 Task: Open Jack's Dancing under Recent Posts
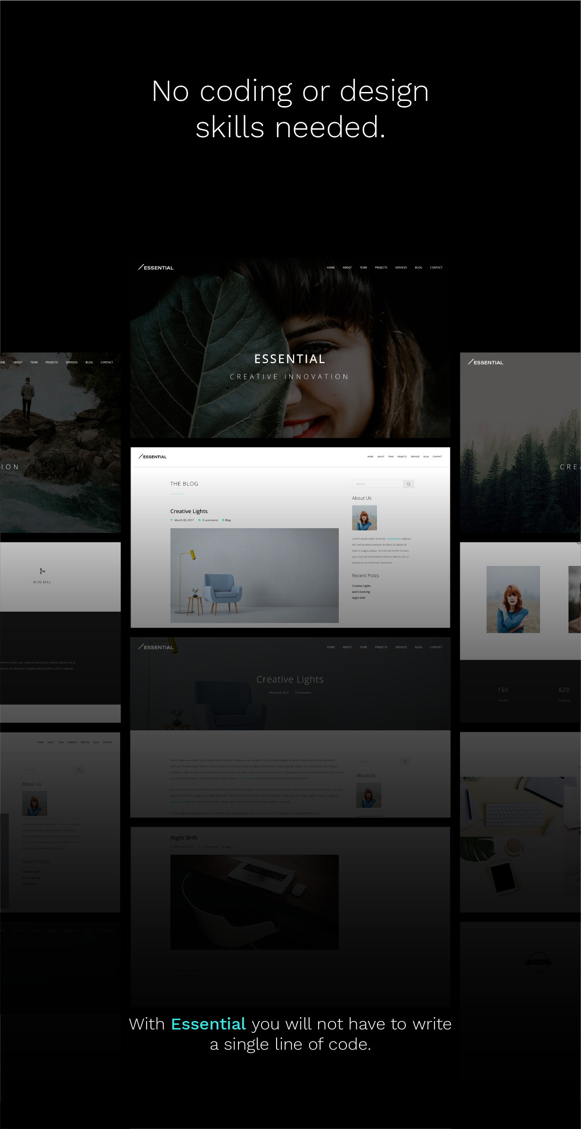point(361,592)
